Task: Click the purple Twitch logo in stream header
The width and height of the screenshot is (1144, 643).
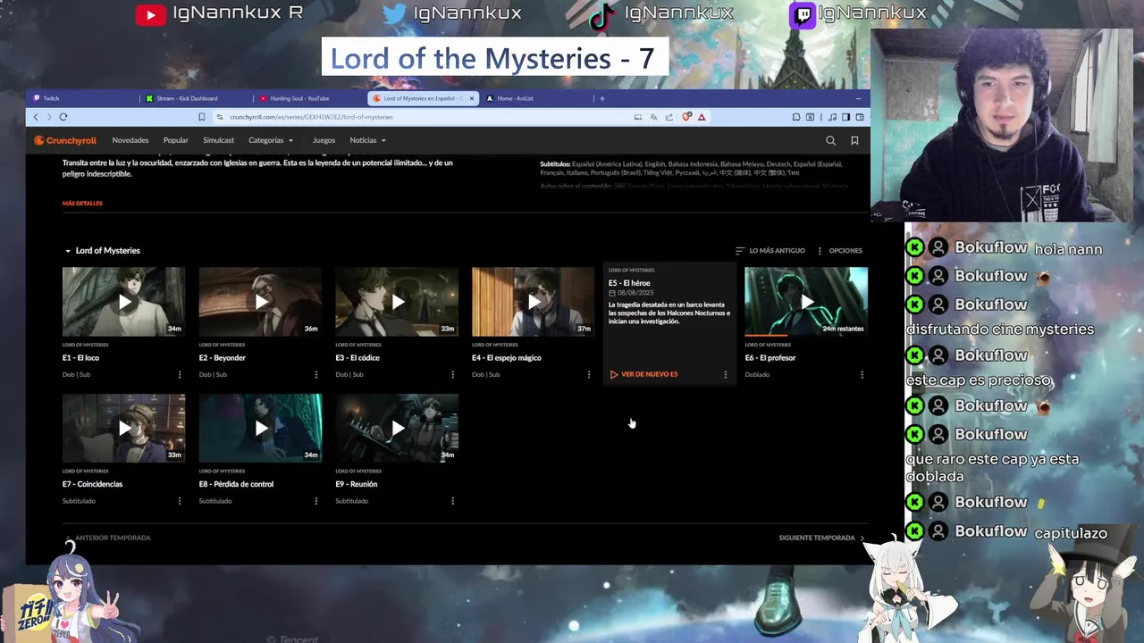Action: [x=803, y=15]
